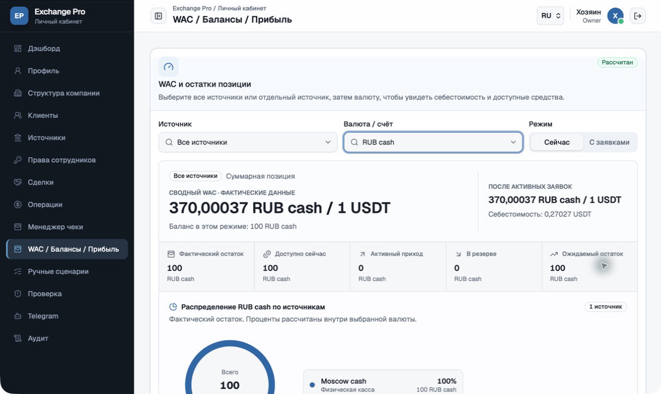Click the 1 источник badge
This screenshot has width=661, height=394.
[605, 306]
